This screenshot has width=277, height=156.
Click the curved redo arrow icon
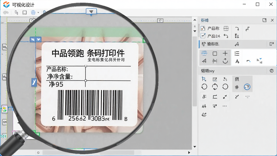click(237, 29)
